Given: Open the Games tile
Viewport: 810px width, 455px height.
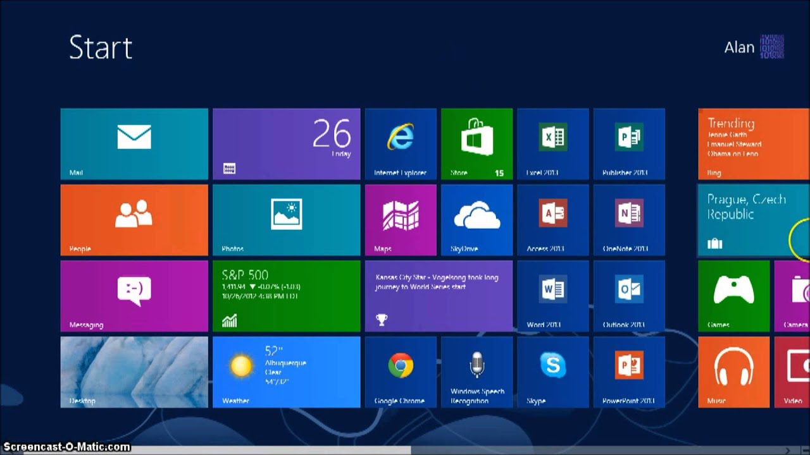Looking at the screenshot, I should pos(733,296).
